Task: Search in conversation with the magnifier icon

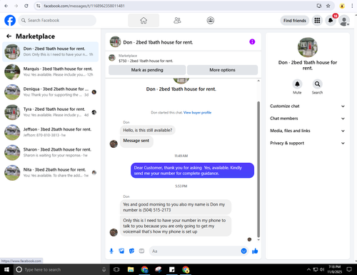Action: point(317,84)
